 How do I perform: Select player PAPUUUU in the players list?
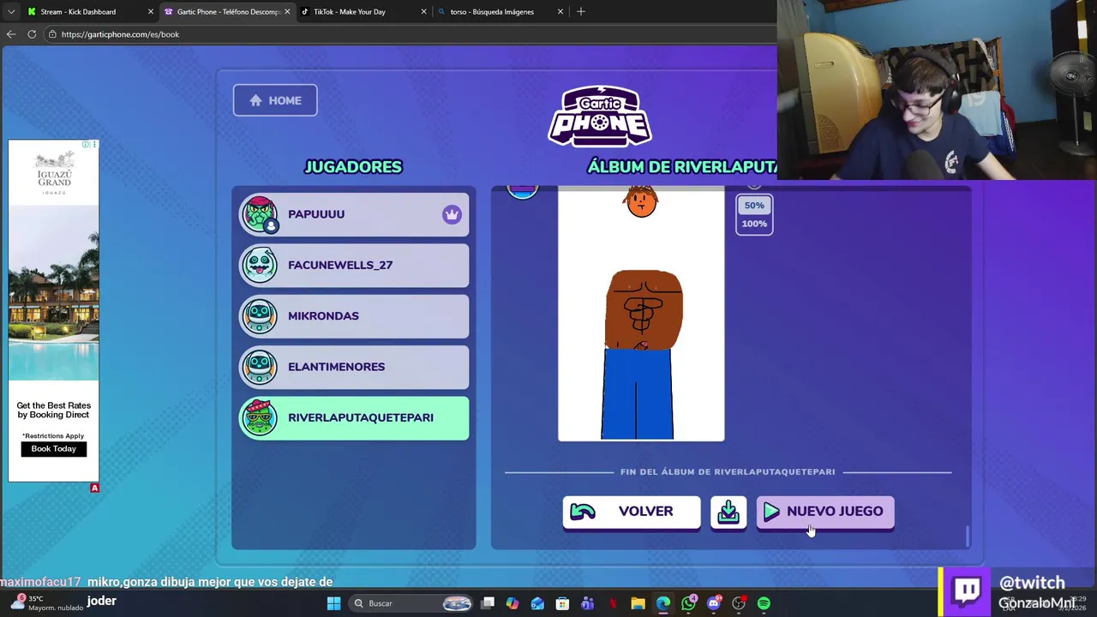coord(354,214)
